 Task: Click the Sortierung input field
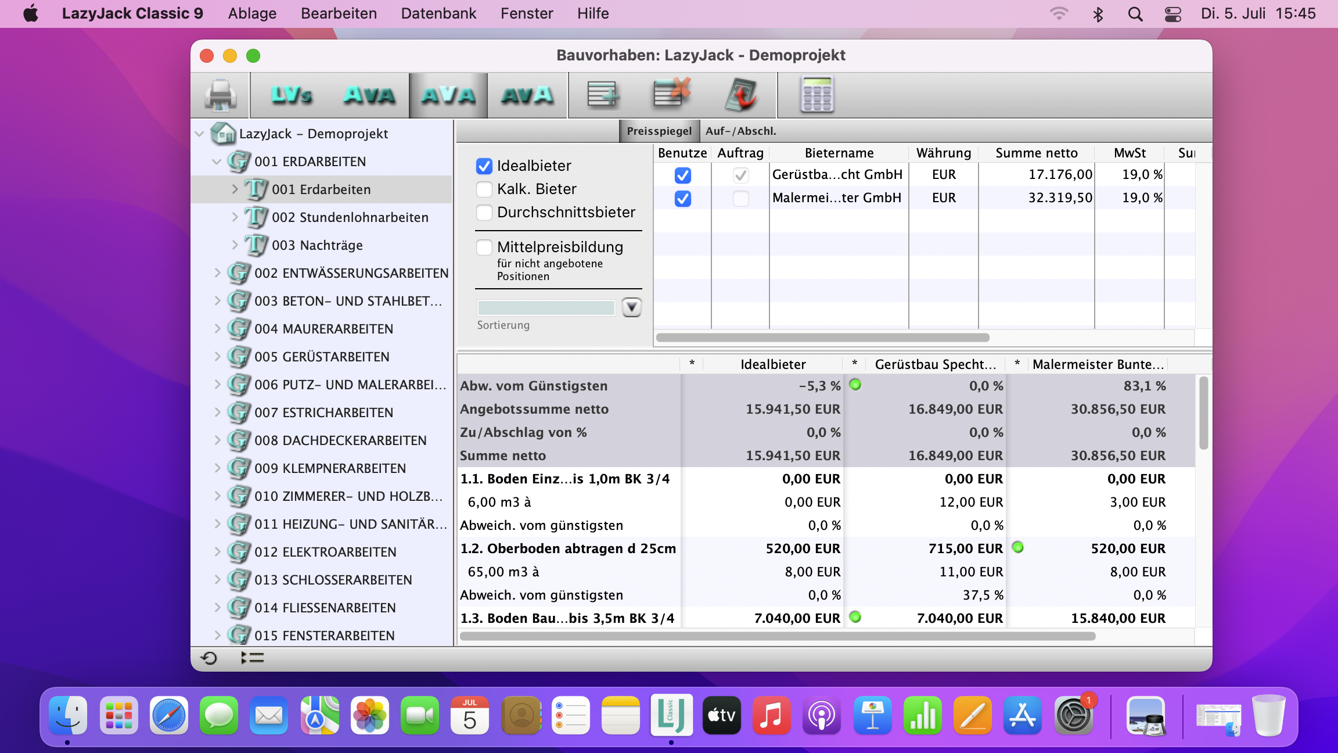546,307
